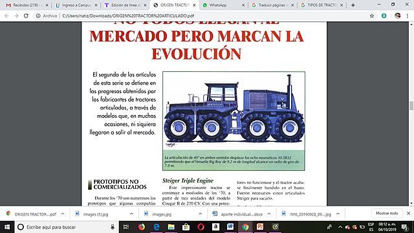
Task: Open downloaded ORIGEN TRACTOR pdf file
Action: (x=32, y=214)
